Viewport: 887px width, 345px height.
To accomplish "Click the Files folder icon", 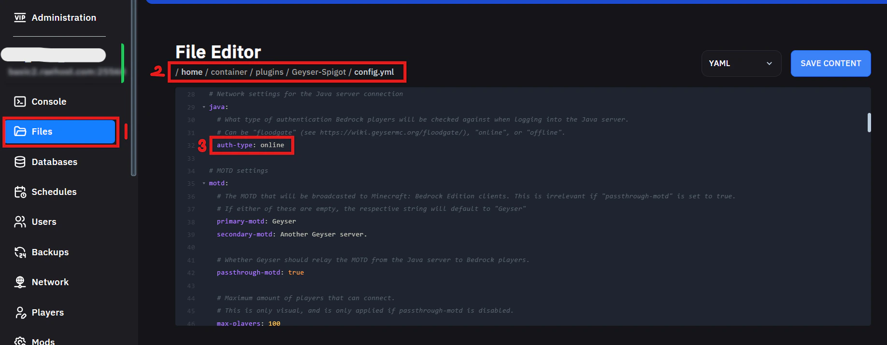I will pos(20,131).
